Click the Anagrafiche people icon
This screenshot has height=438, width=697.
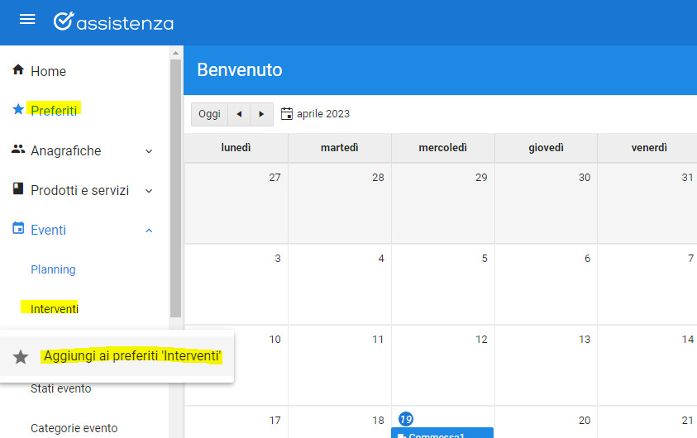18,150
